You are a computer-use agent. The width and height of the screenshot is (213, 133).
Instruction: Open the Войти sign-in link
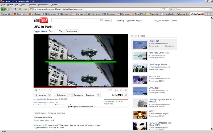click(174, 21)
